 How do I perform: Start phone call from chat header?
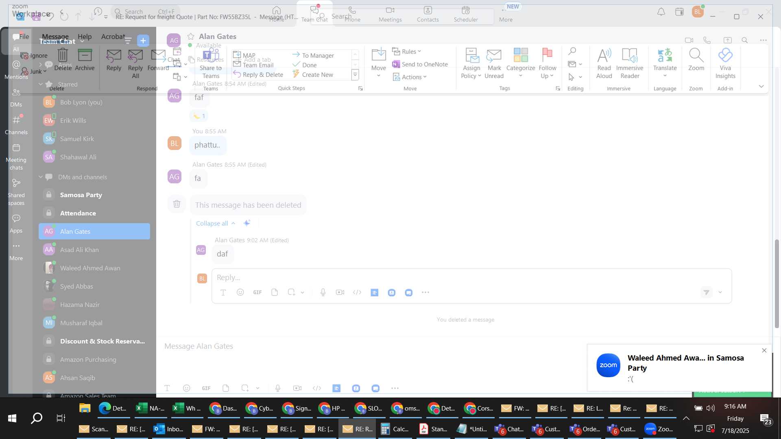707,40
